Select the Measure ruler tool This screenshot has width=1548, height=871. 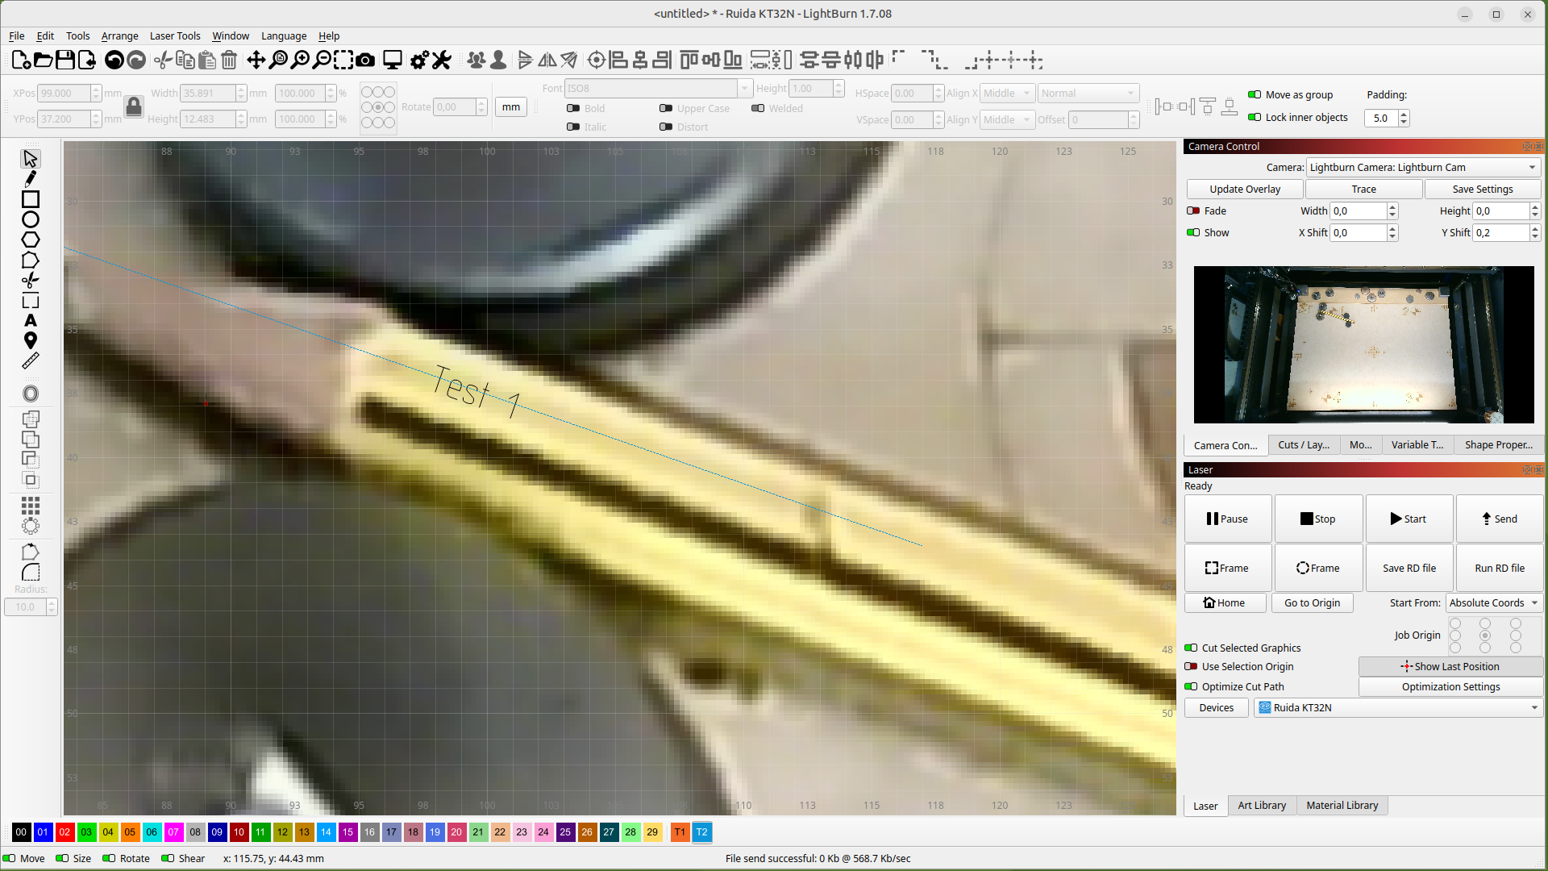point(31,361)
